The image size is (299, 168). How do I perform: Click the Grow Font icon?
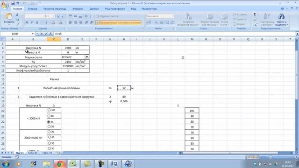coord(58,16)
